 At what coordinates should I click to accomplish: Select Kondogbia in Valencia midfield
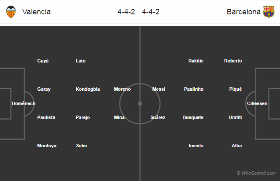pos(88,89)
